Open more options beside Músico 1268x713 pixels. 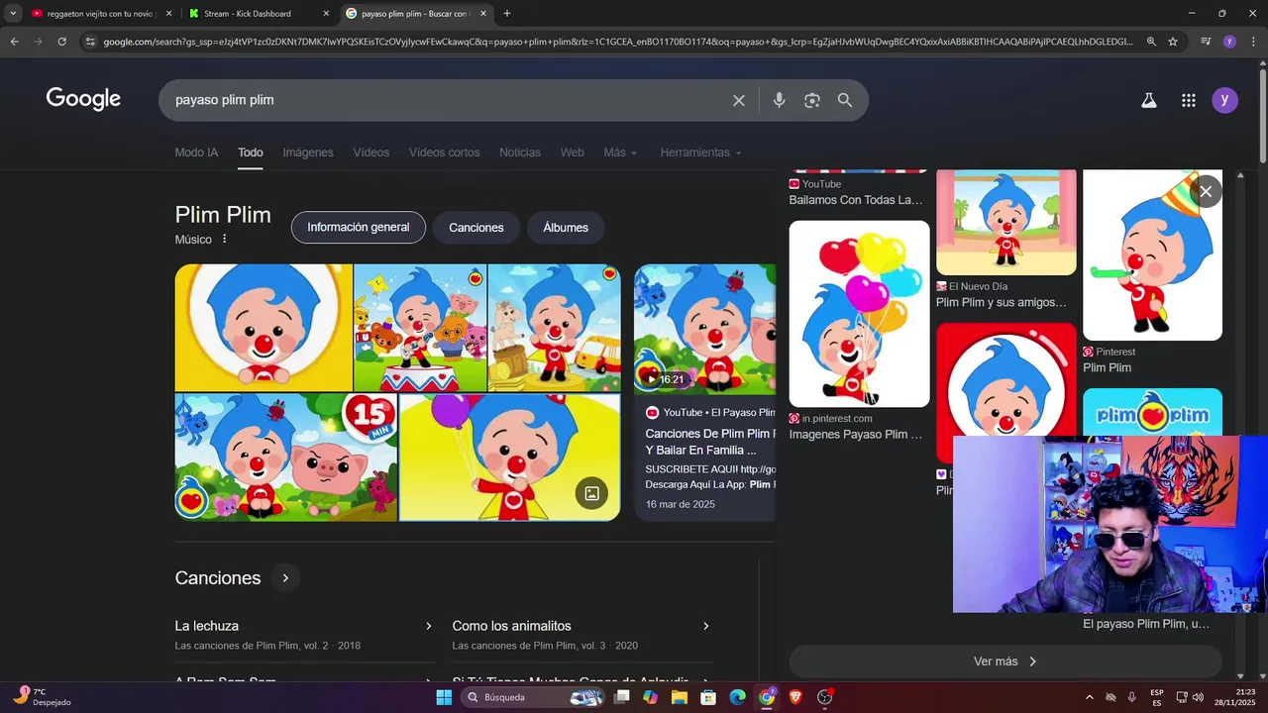pyautogui.click(x=225, y=239)
